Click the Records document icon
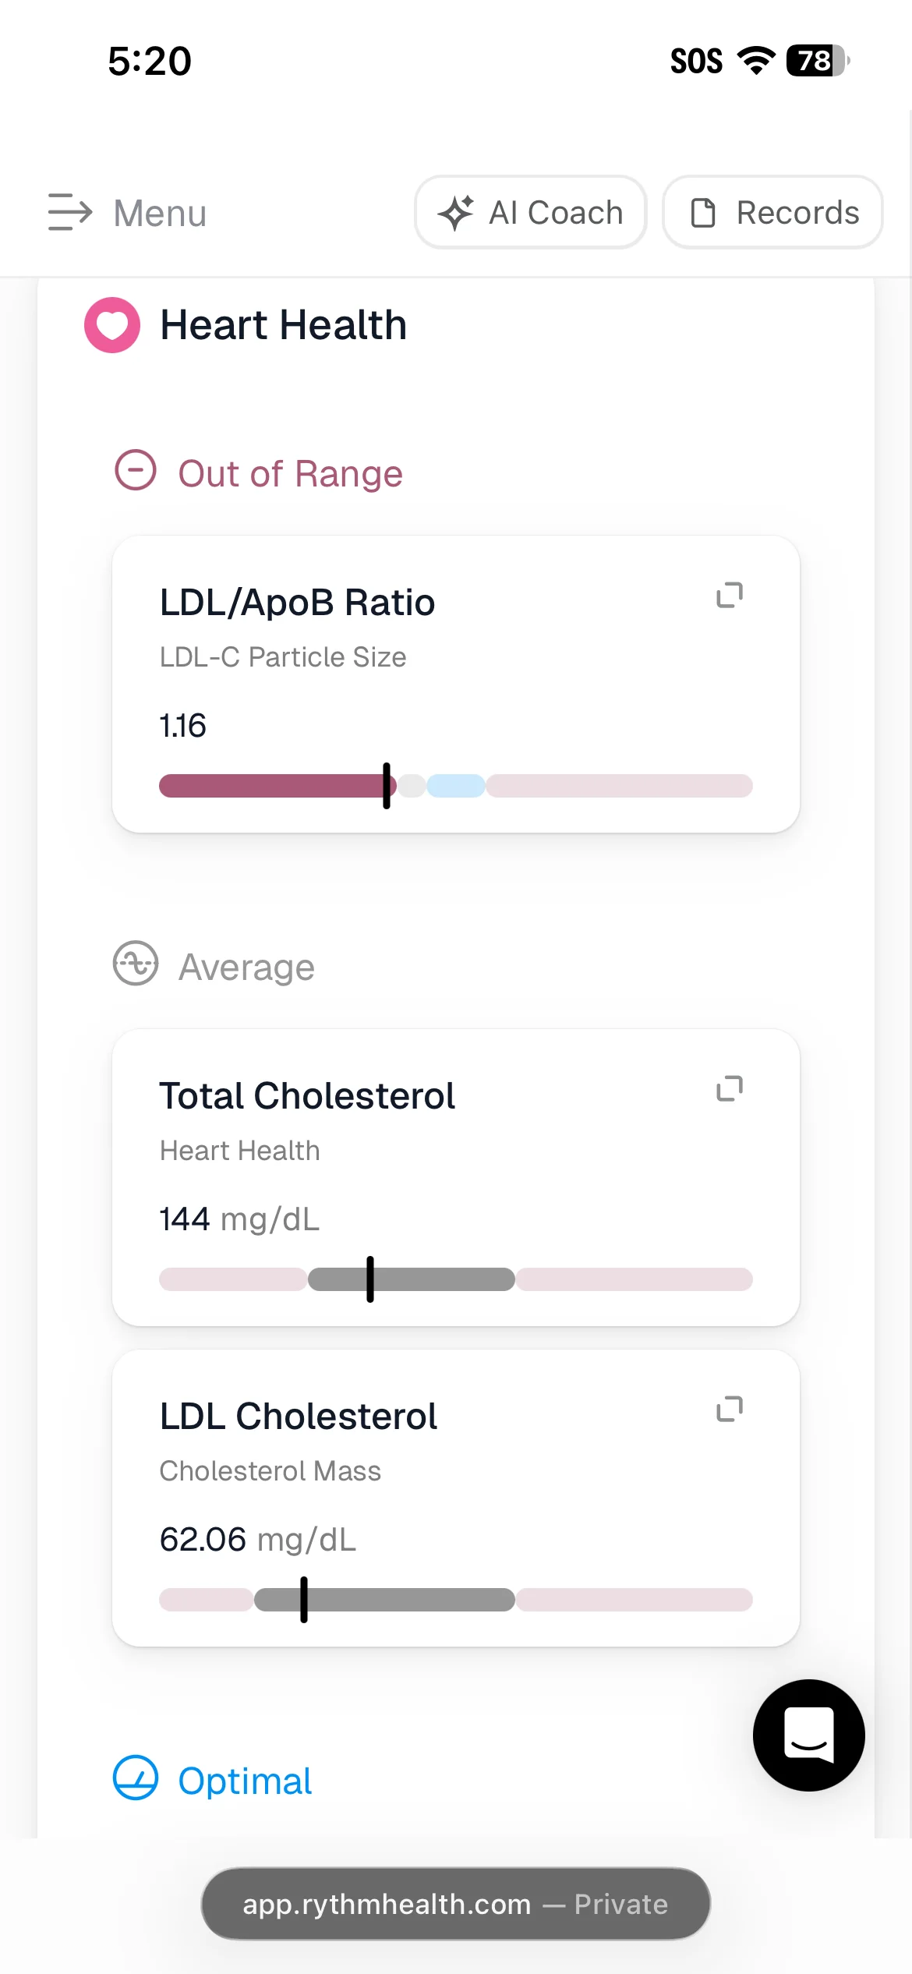912x1974 pixels. pyautogui.click(x=703, y=212)
